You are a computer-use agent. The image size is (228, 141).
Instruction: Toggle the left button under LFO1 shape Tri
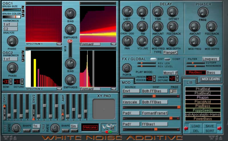coord(27,131)
